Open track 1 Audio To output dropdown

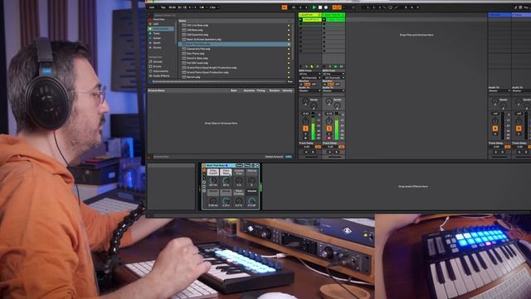click(x=309, y=91)
